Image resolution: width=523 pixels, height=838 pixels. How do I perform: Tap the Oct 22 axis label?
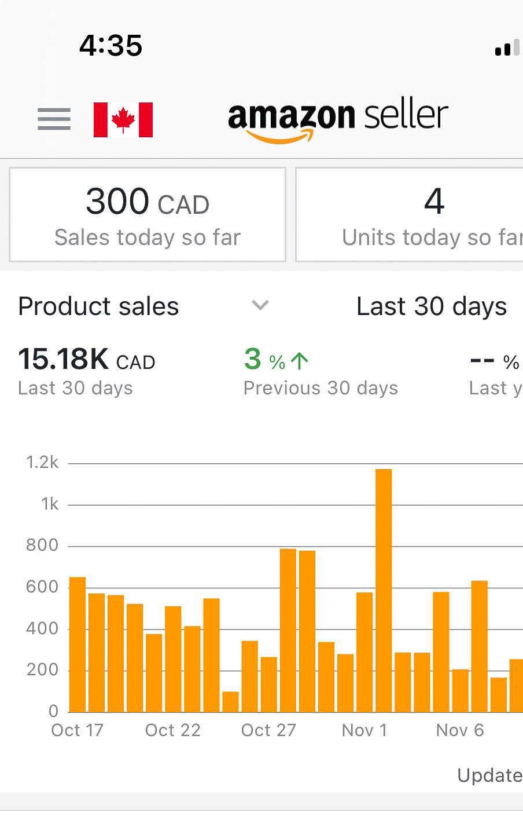tap(172, 730)
